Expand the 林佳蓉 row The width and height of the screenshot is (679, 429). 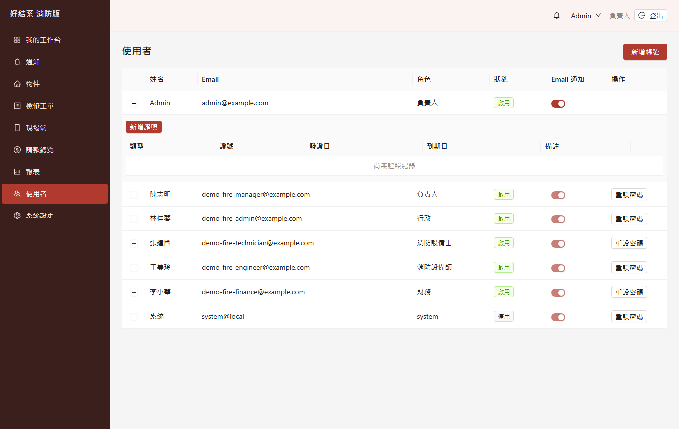pos(134,219)
